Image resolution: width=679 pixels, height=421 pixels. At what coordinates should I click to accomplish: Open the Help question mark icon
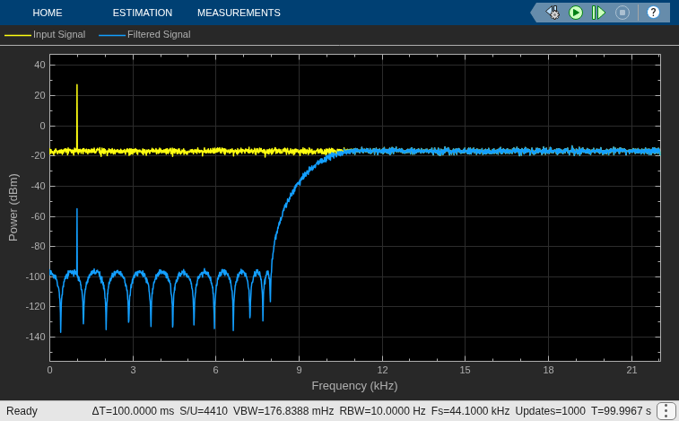tap(653, 13)
